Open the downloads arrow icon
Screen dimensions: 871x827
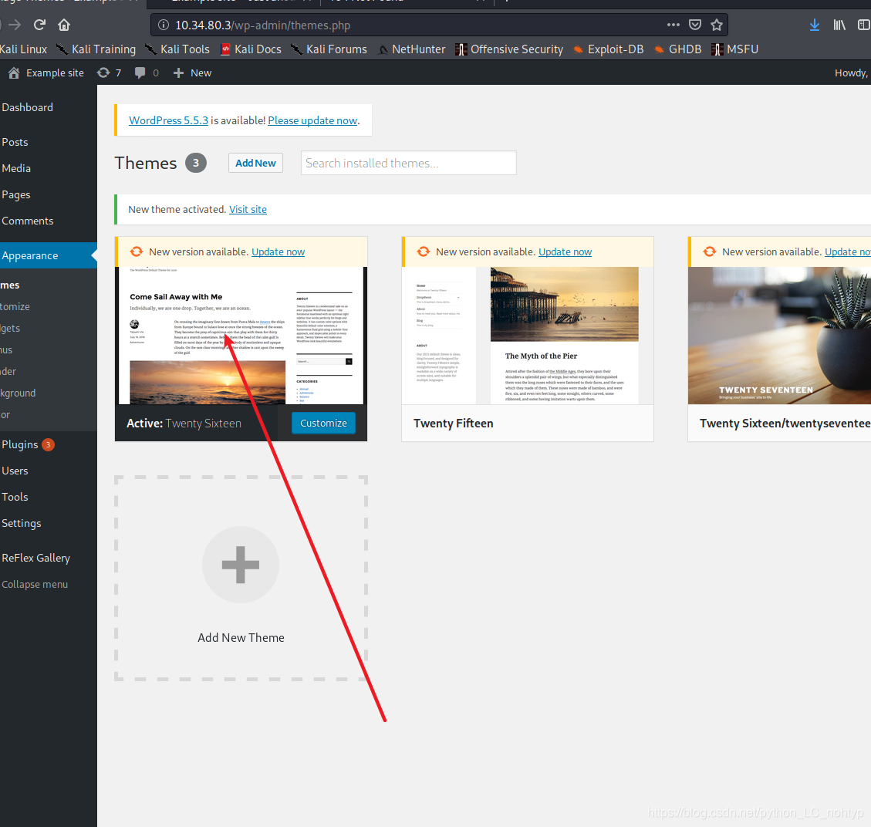click(x=815, y=25)
